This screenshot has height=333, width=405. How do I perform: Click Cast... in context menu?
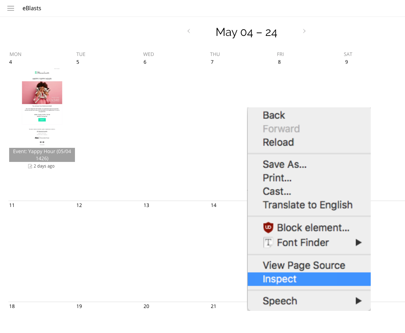[277, 191]
